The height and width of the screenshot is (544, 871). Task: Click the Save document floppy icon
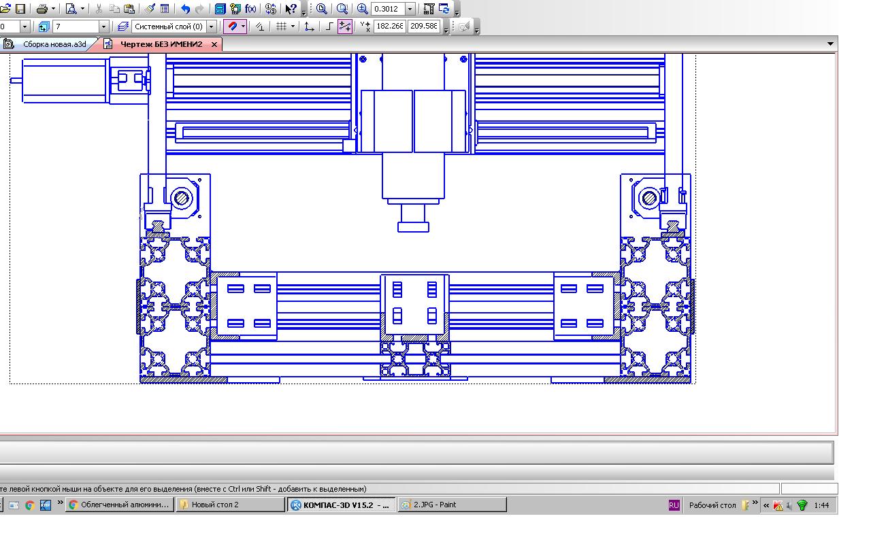(20, 9)
